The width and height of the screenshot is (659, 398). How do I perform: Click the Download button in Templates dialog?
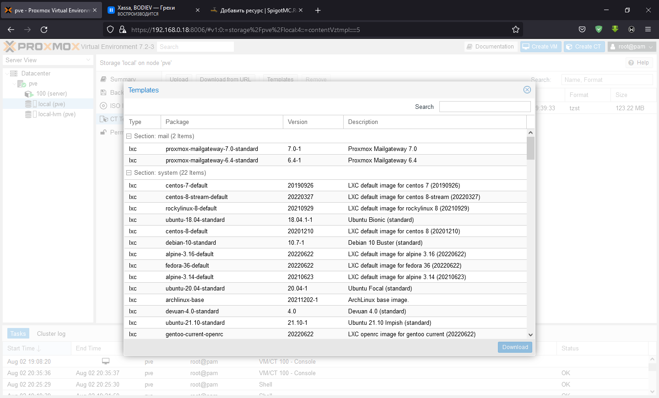(515, 347)
